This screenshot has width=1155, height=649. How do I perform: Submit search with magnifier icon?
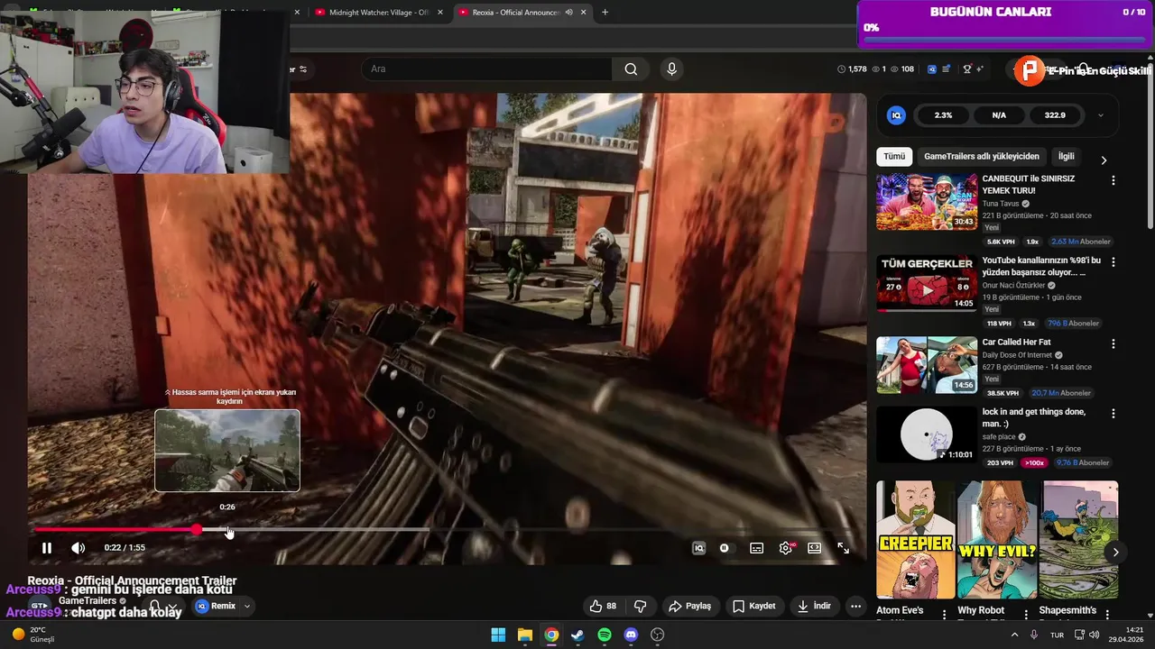click(631, 69)
